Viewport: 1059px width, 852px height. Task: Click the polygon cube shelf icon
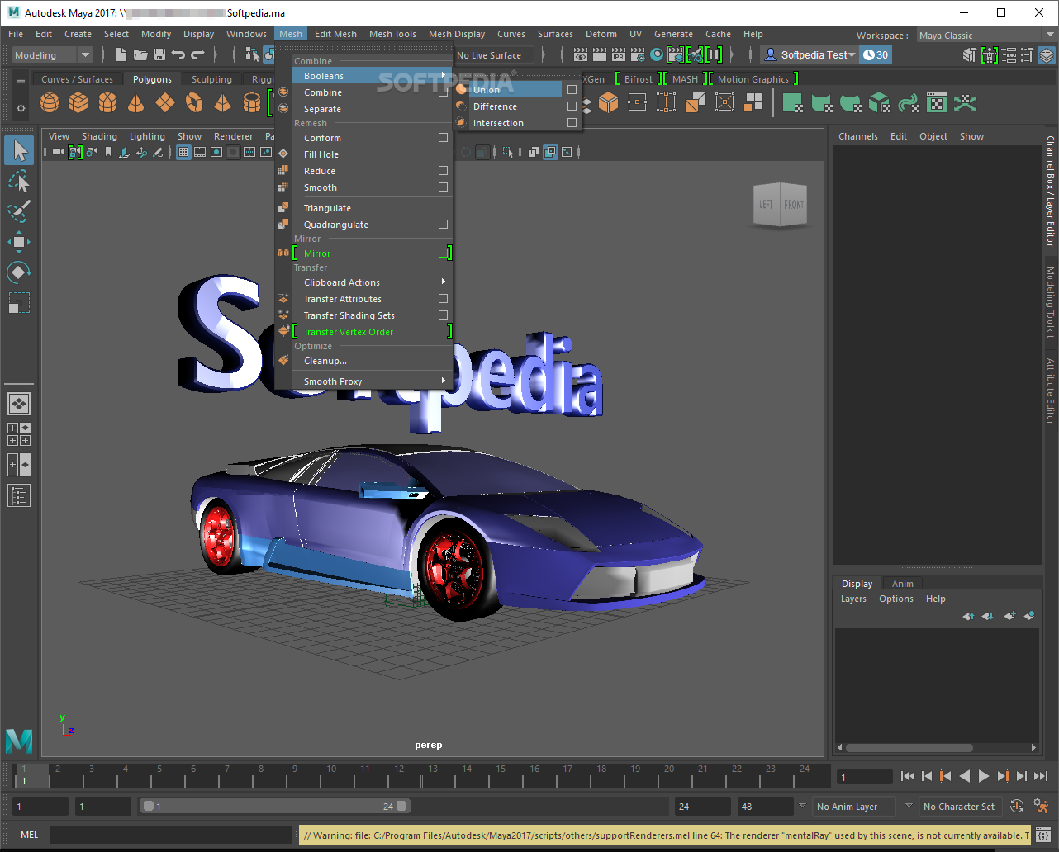click(78, 102)
